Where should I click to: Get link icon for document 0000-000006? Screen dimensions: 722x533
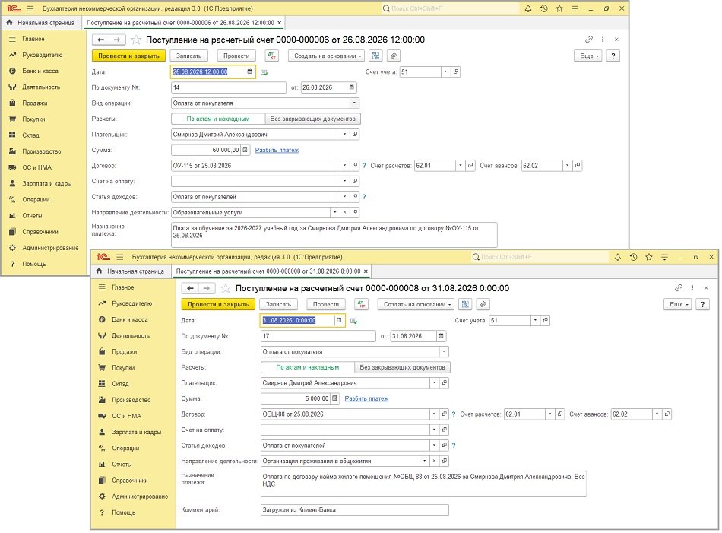click(589, 39)
